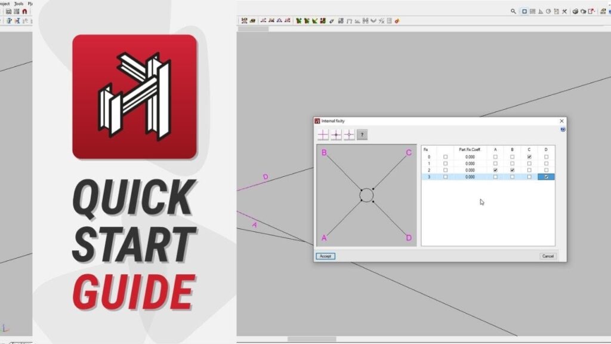Click the circle node in fixity diagram
The image size is (611, 344).
pos(366,195)
